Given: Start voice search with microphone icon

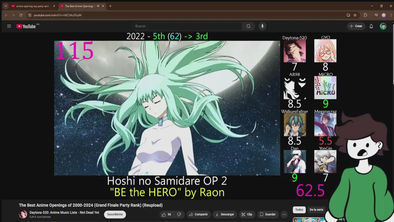Looking at the screenshot, I should (x=262, y=26).
